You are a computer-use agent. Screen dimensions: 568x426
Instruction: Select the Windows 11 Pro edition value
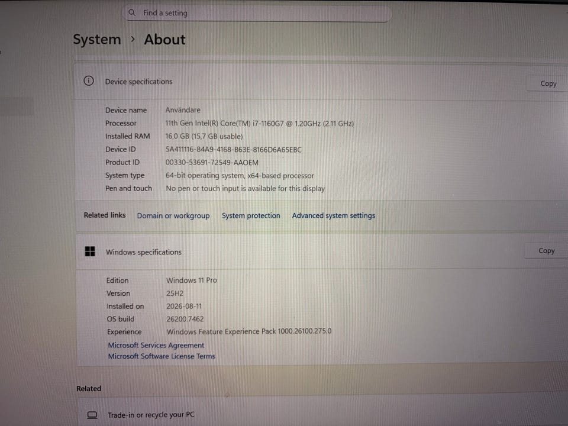coord(192,280)
